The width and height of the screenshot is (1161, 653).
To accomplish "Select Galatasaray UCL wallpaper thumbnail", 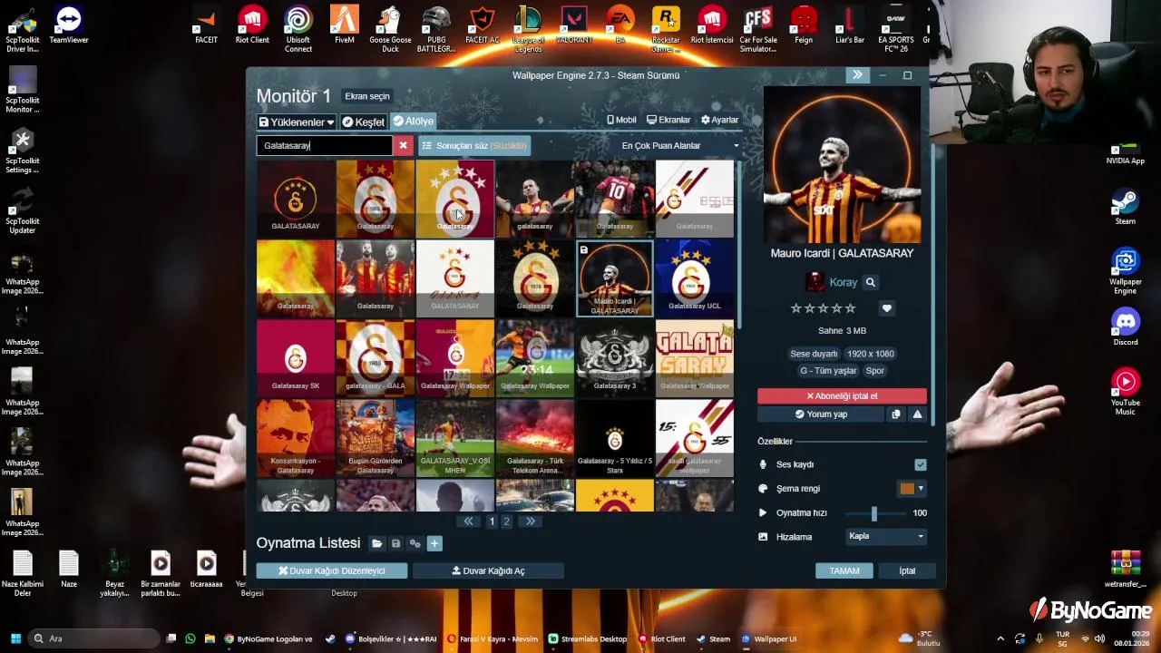I will click(694, 278).
